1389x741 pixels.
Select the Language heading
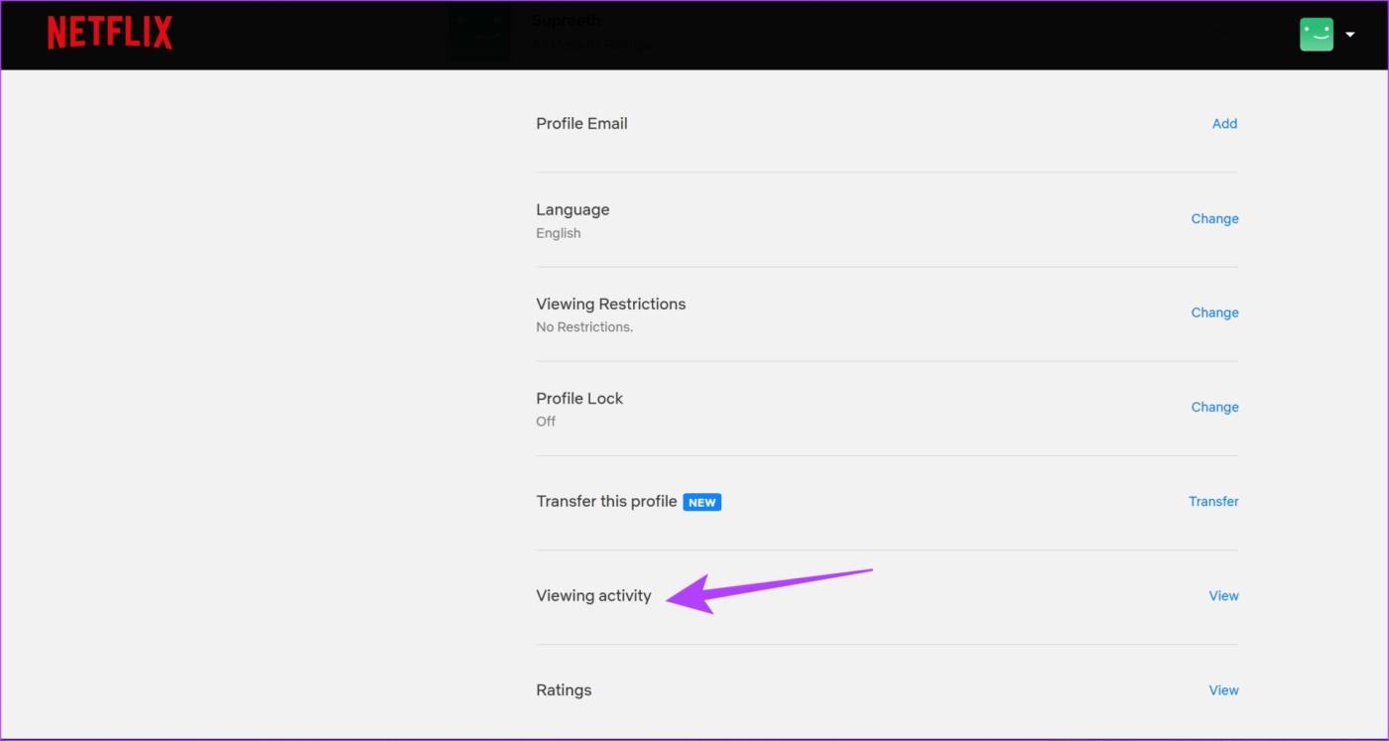click(x=572, y=210)
